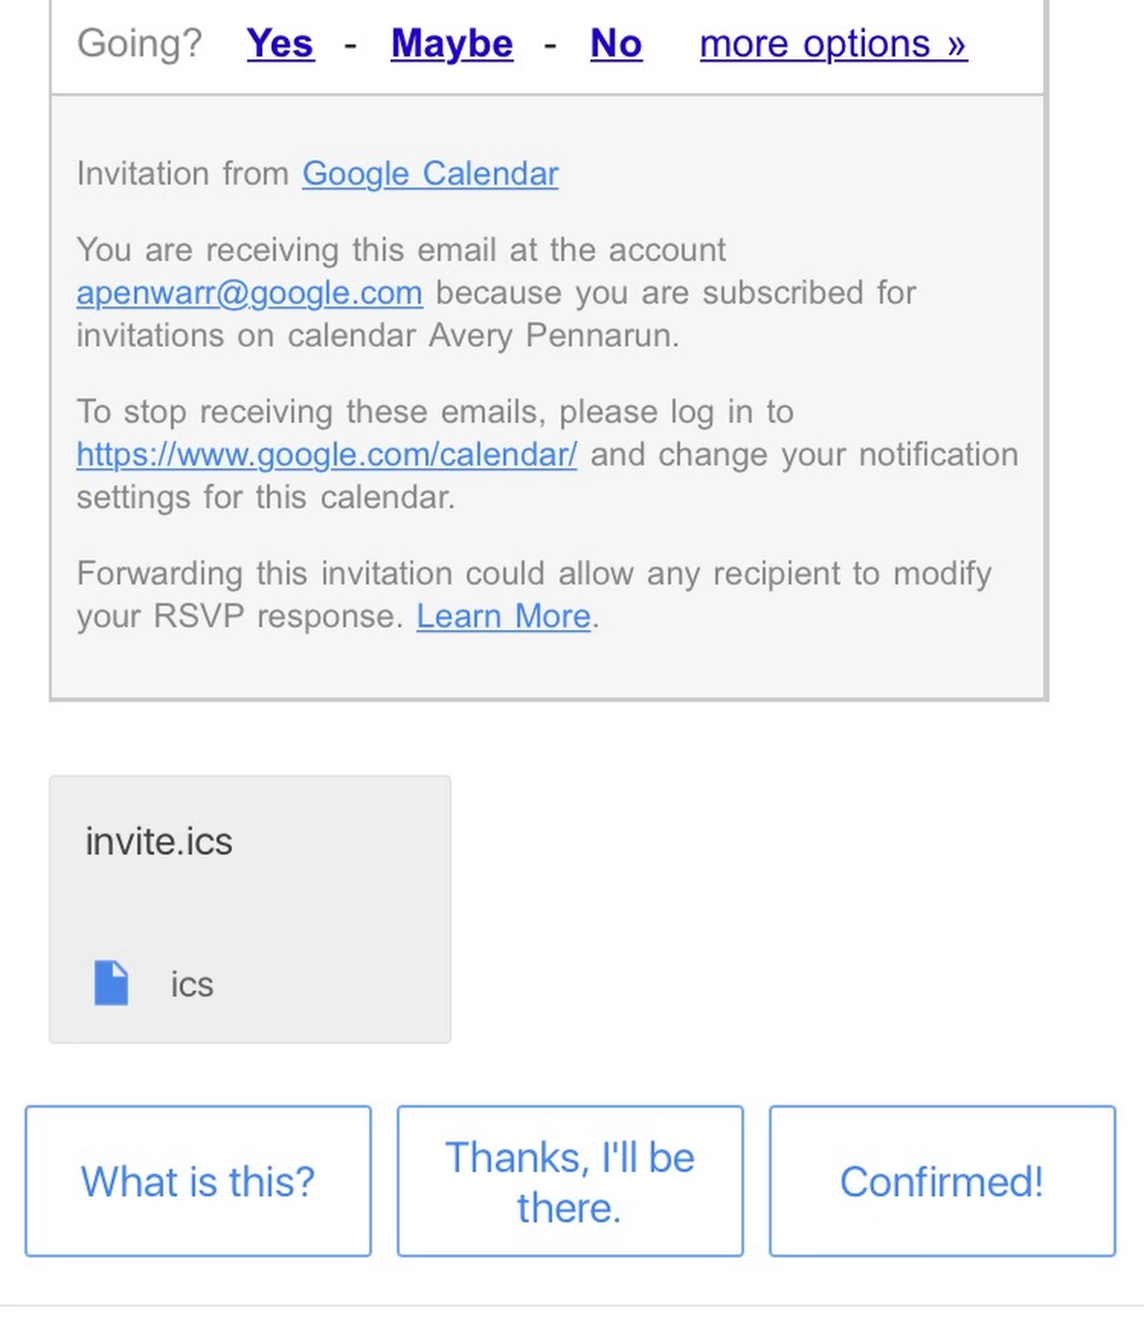Image resolution: width=1144 pixels, height=1317 pixels.
Task: Visit the https://www.google.com/calendar/ link
Action: pos(327,455)
